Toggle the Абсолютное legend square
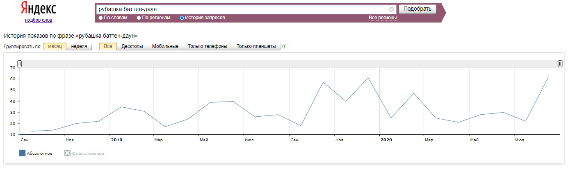 [22, 153]
